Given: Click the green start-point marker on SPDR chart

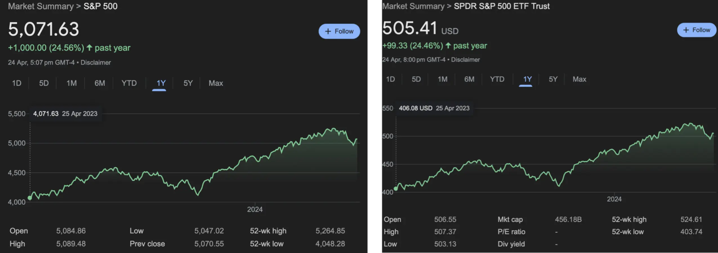Looking at the screenshot, I should pos(396,189).
